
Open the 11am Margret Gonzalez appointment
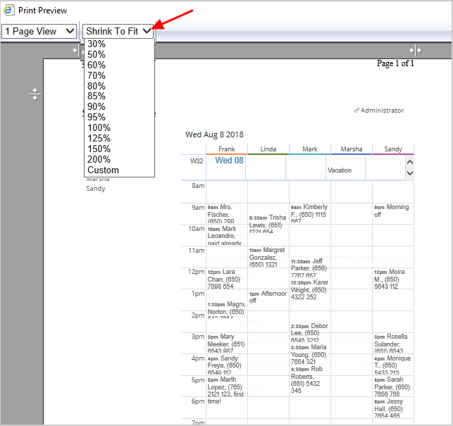268,257
